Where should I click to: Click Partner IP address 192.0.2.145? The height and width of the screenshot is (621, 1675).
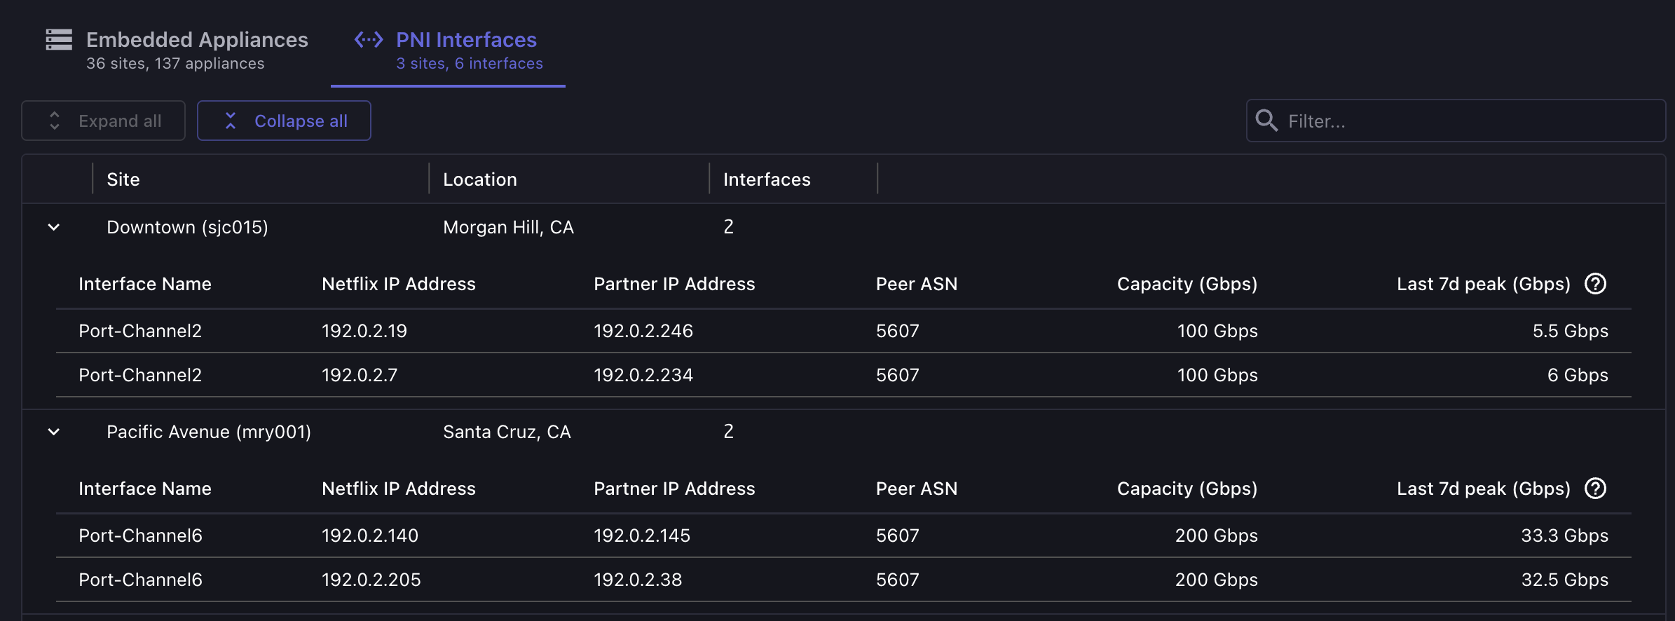coord(642,535)
